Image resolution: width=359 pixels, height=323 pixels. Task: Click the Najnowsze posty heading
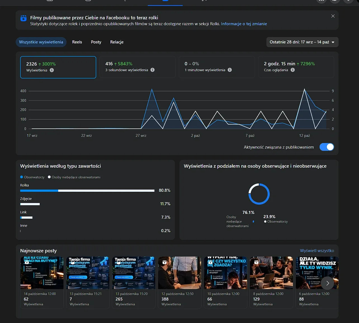click(x=38, y=251)
